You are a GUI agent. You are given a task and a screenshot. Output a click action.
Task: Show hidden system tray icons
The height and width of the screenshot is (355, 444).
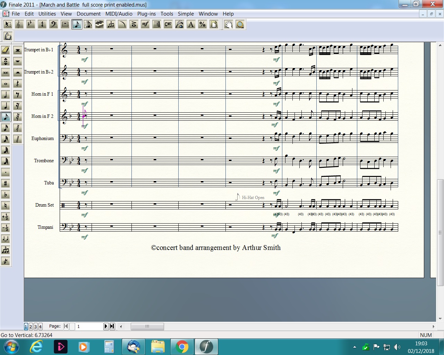pyautogui.click(x=355, y=347)
